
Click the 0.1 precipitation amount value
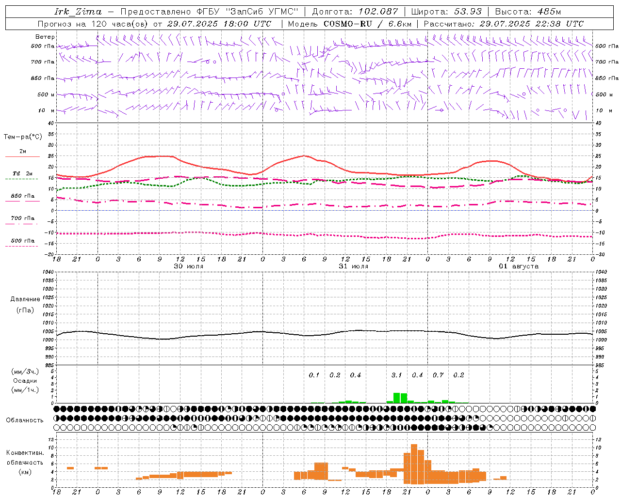tap(314, 375)
